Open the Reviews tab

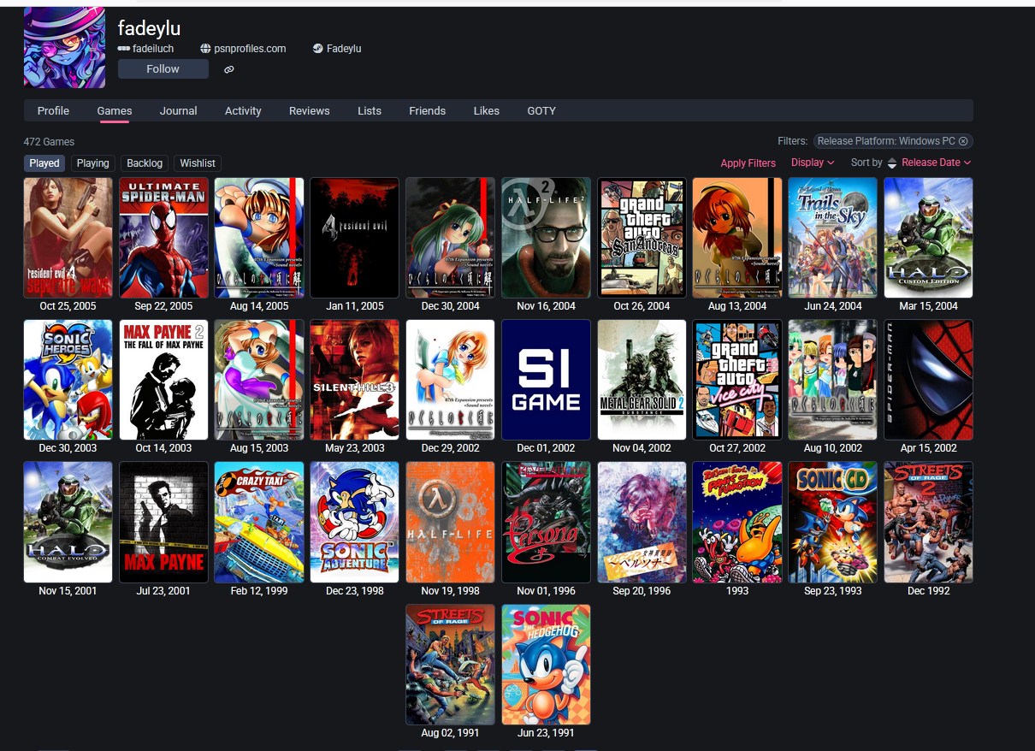[x=309, y=110]
